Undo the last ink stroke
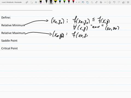131x98 pixels. [114, 2]
